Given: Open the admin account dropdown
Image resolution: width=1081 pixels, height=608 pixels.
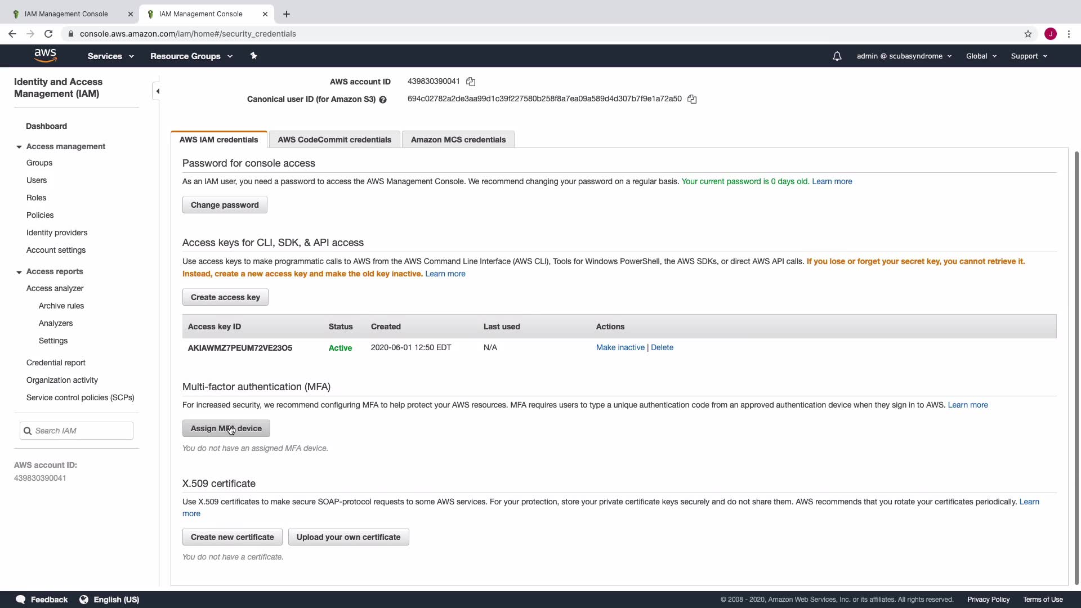Looking at the screenshot, I should 904,56.
